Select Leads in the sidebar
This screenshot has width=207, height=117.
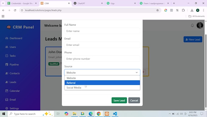(x=11, y=82)
